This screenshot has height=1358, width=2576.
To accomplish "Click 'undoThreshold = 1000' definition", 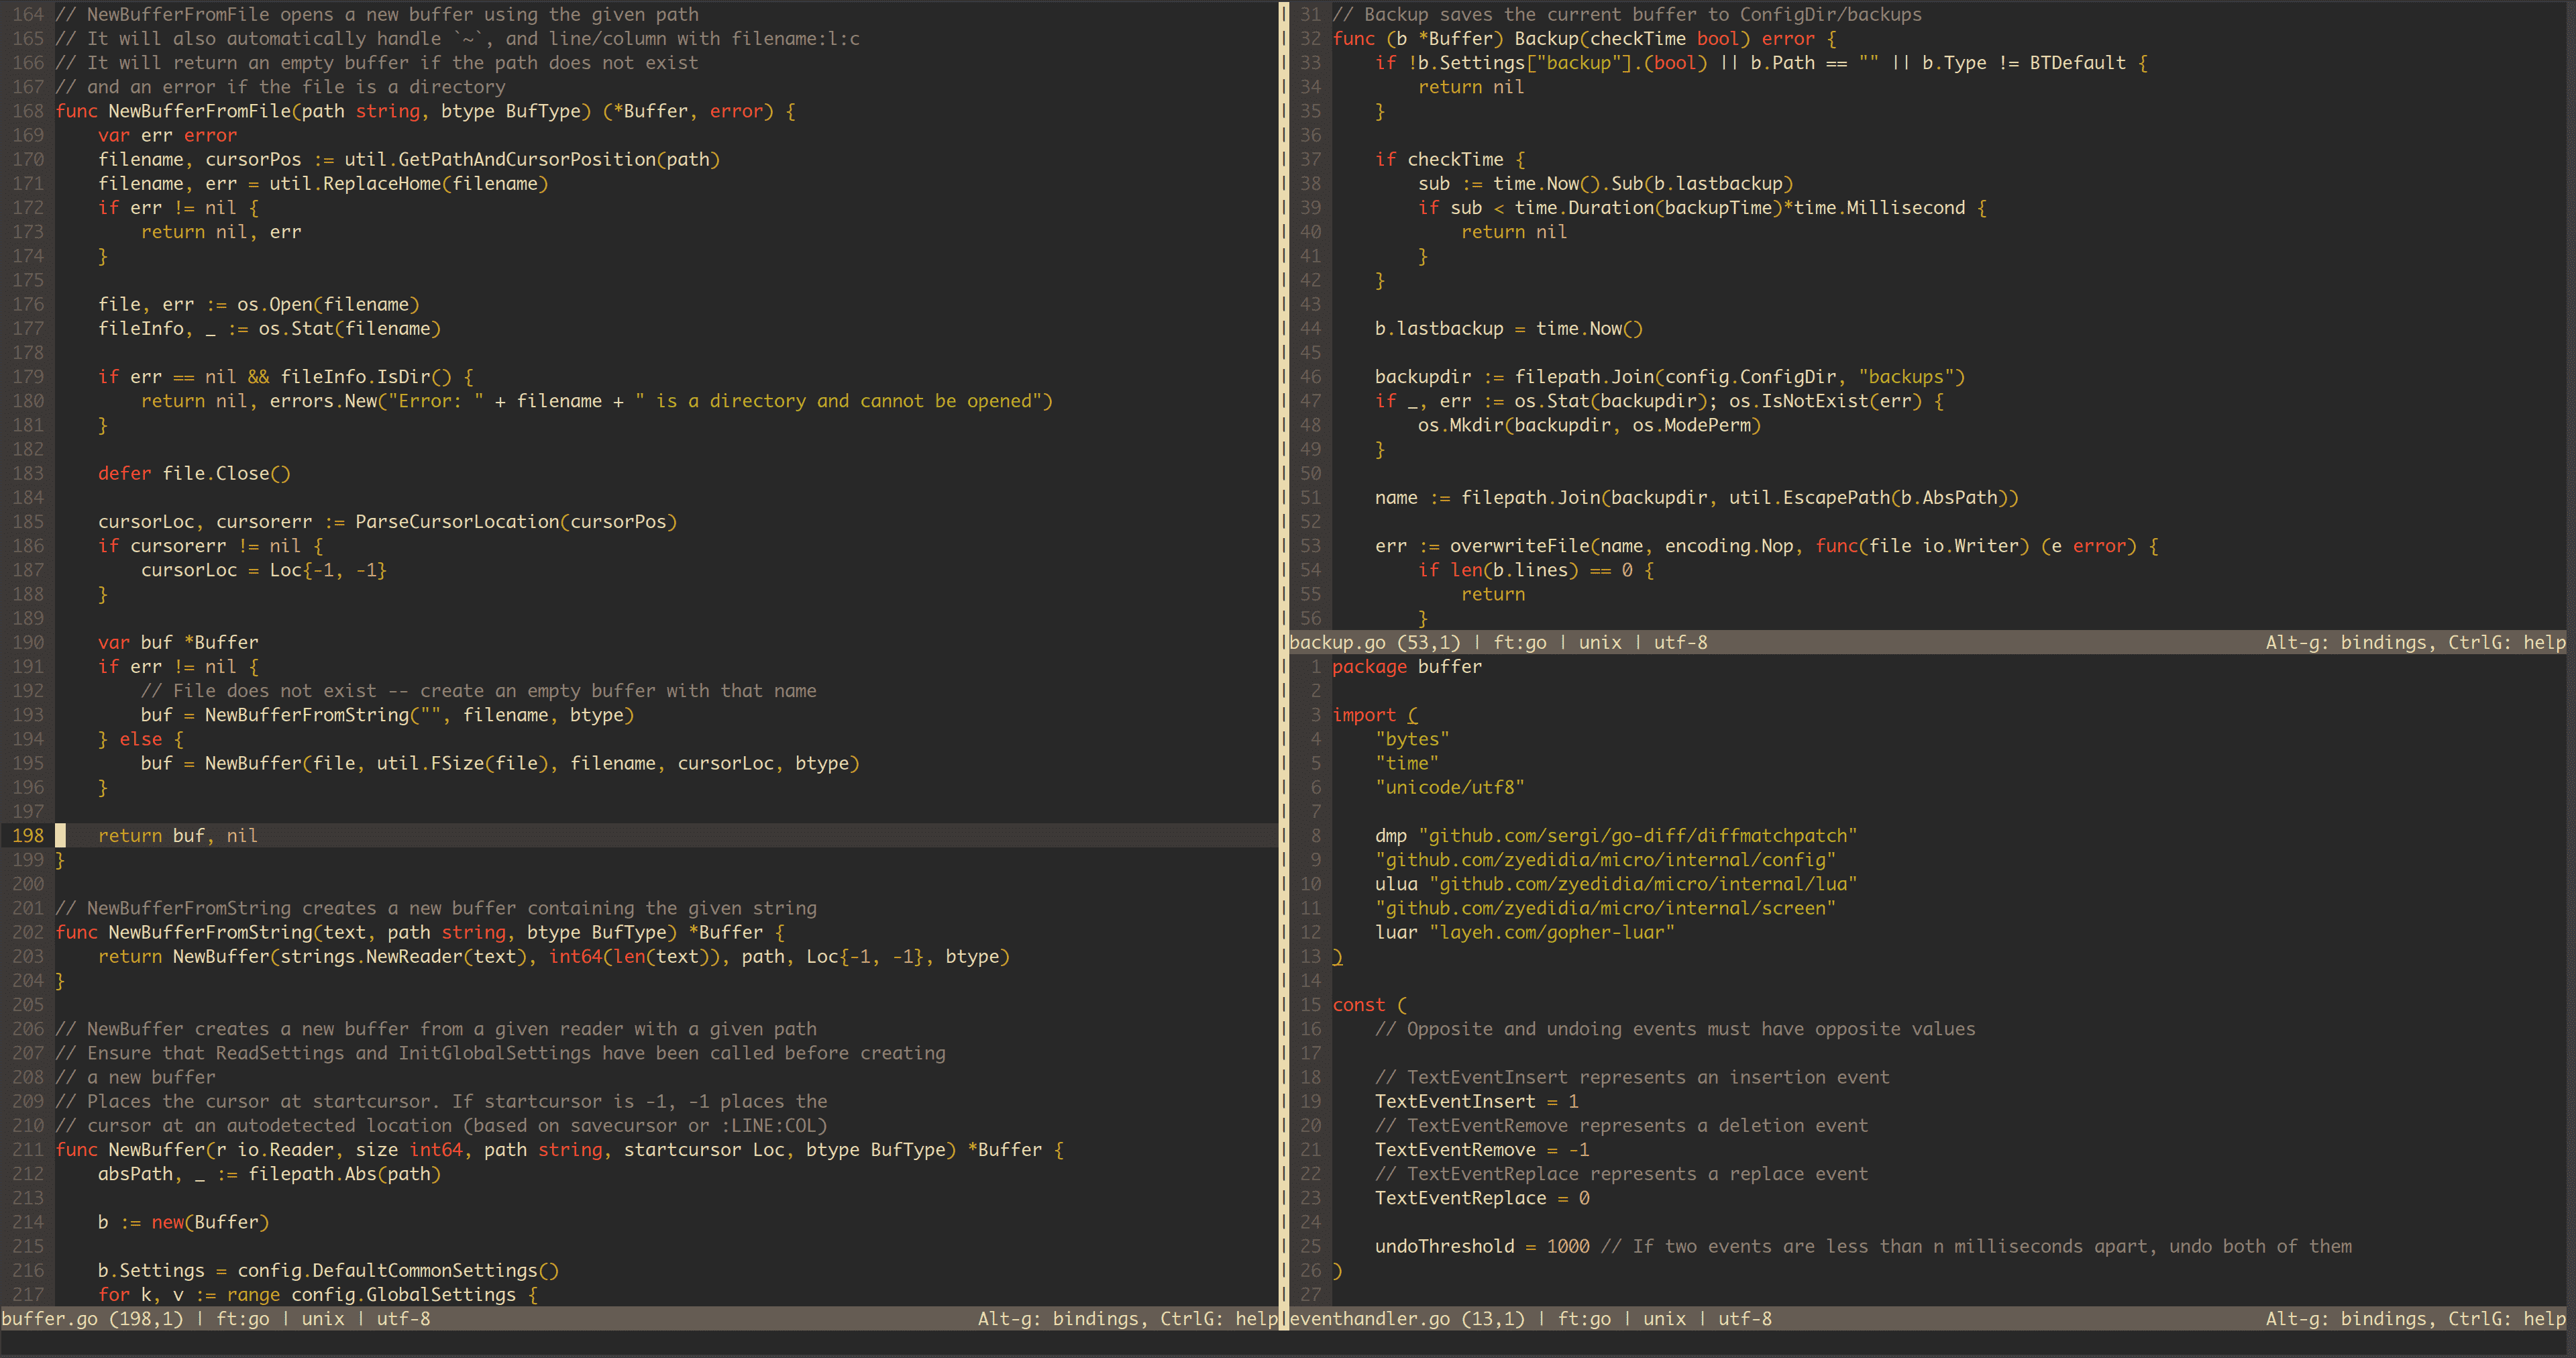I will tap(1482, 1247).
